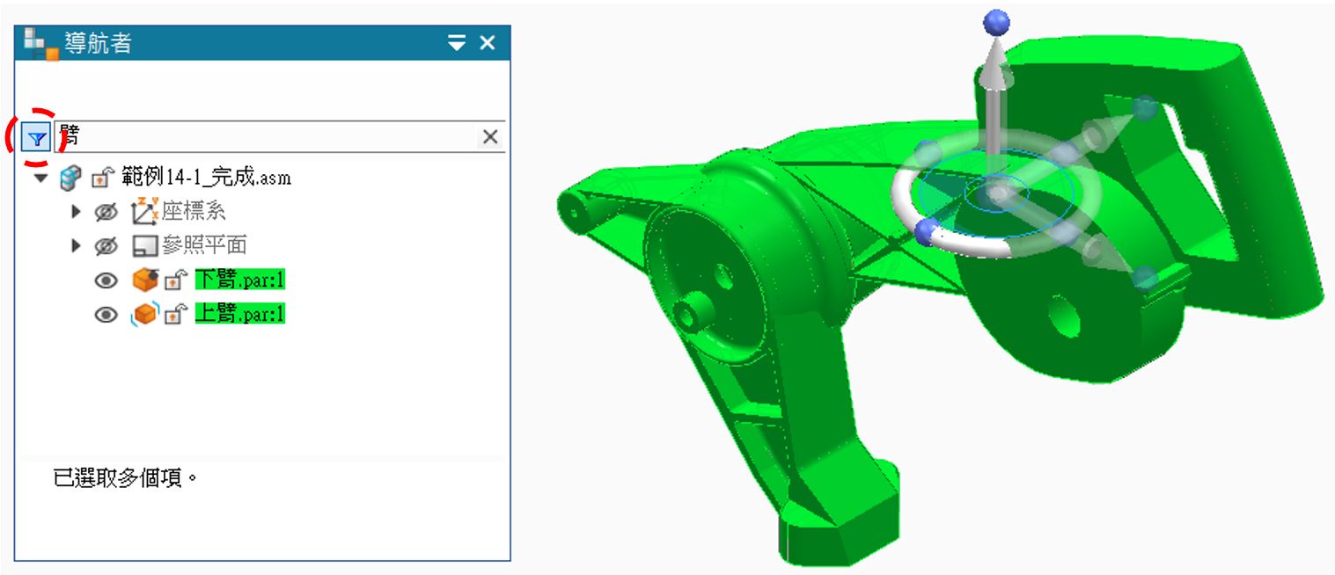The width and height of the screenshot is (1335, 575).
Task: Click the assembly icon of 範例14-1_完成.asm
Action: (x=70, y=178)
